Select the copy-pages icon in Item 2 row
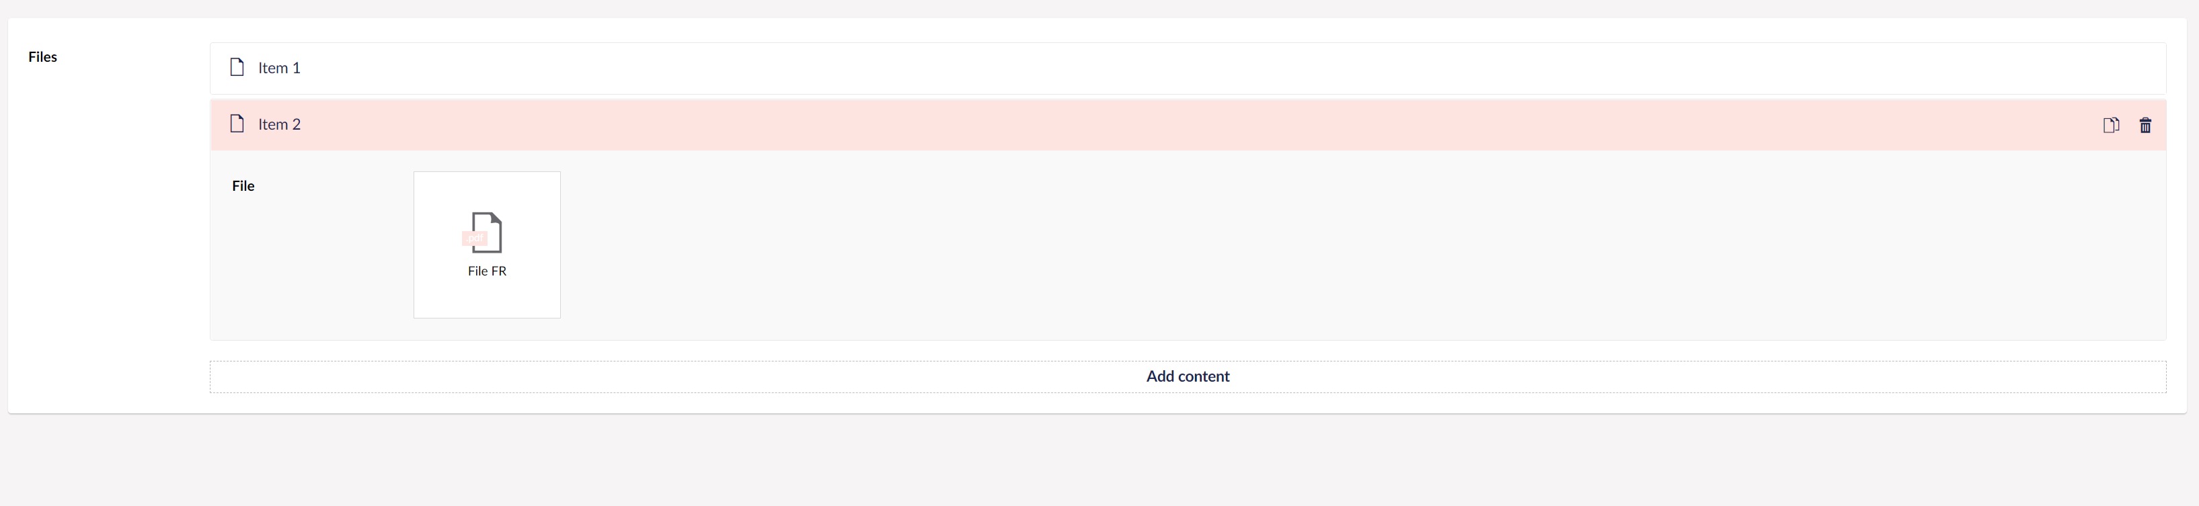The height and width of the screenshot is (506, 2199). (2112, 124)
